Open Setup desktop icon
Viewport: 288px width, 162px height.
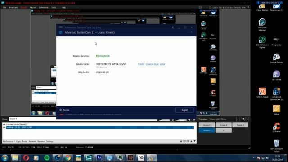(276, 110)
